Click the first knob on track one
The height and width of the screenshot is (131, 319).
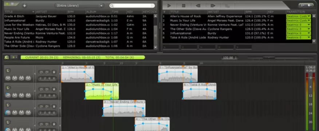[x=8, y=78]
